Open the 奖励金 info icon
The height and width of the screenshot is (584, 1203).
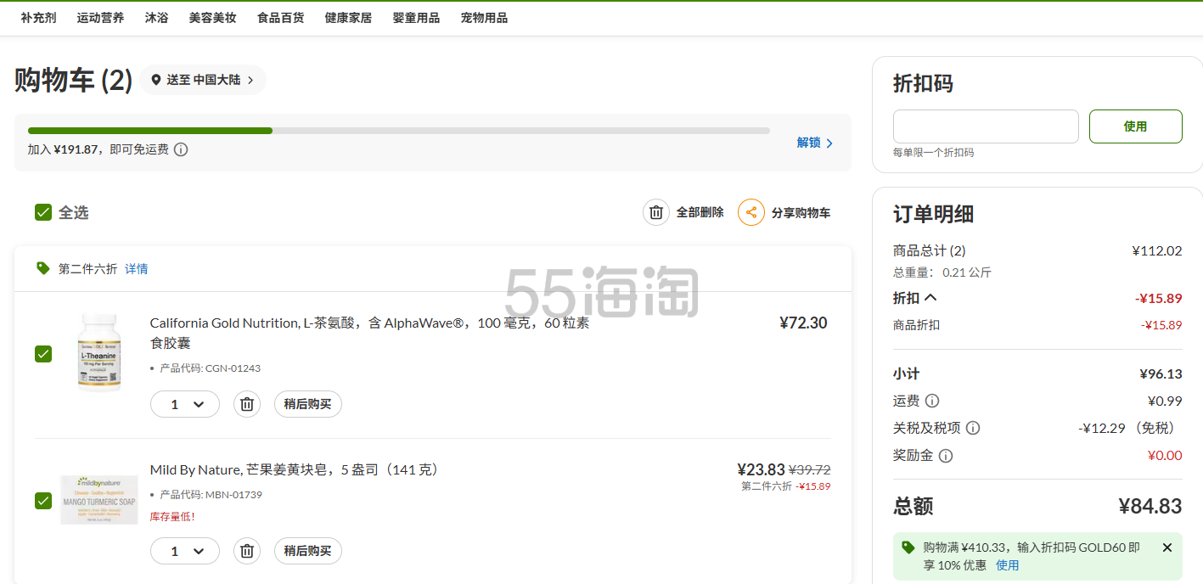pos(945,455)
